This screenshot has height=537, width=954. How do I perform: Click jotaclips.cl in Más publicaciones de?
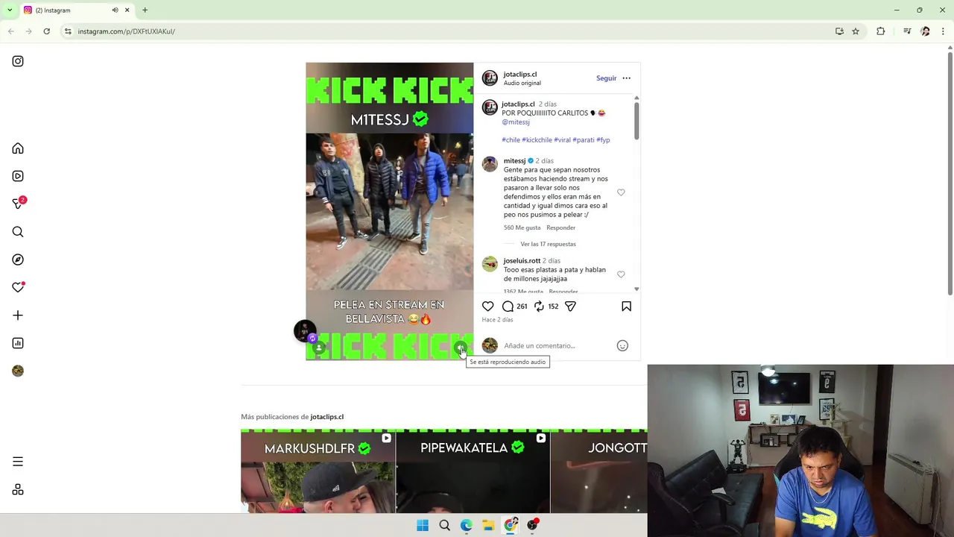[x=326, y=417]
